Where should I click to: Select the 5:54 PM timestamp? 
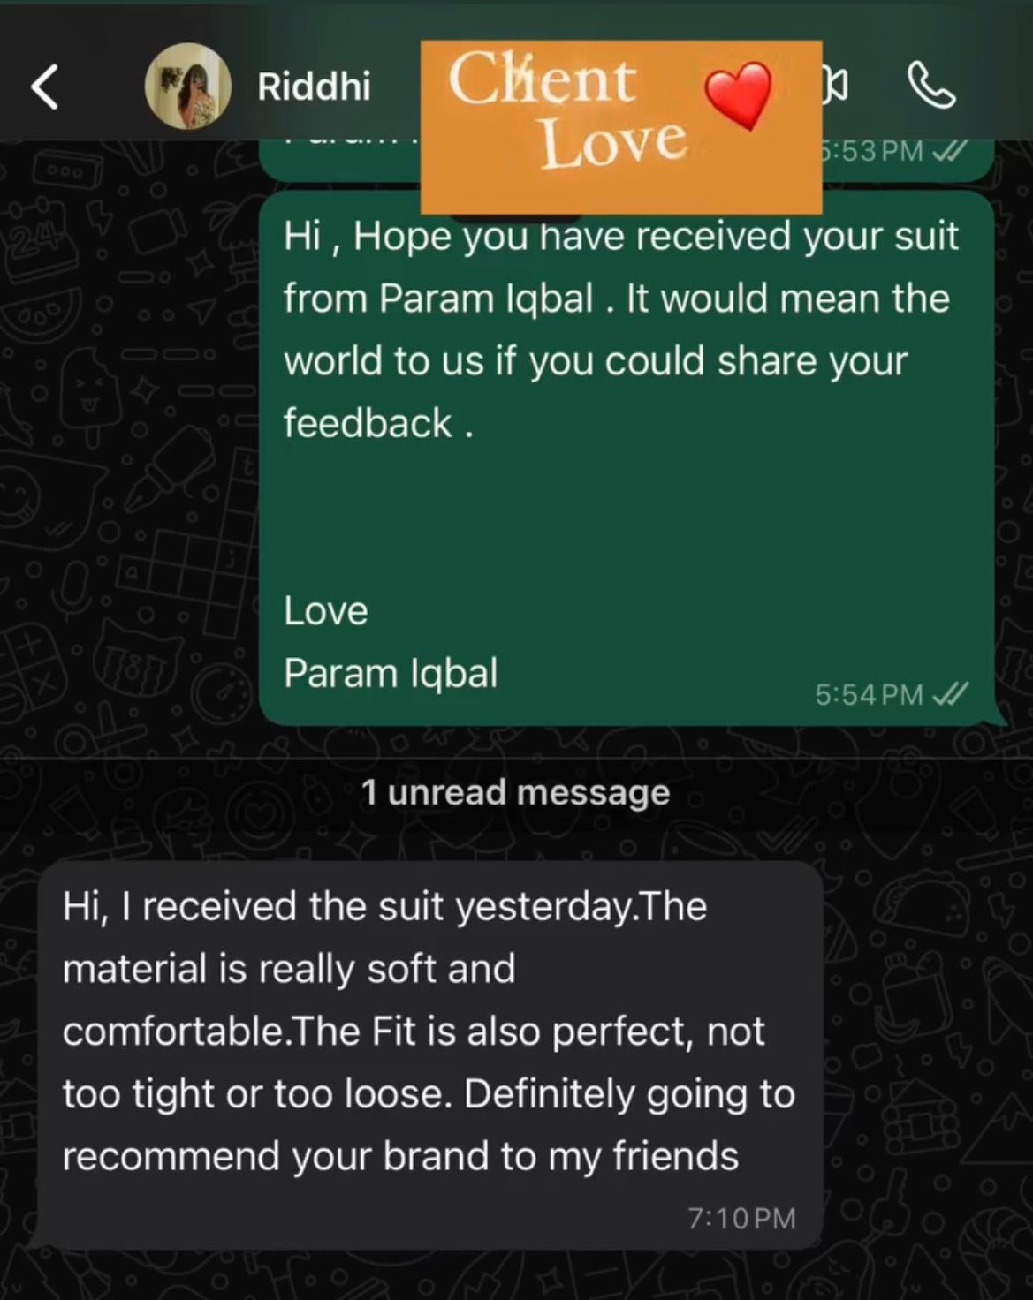coord(868,695)
